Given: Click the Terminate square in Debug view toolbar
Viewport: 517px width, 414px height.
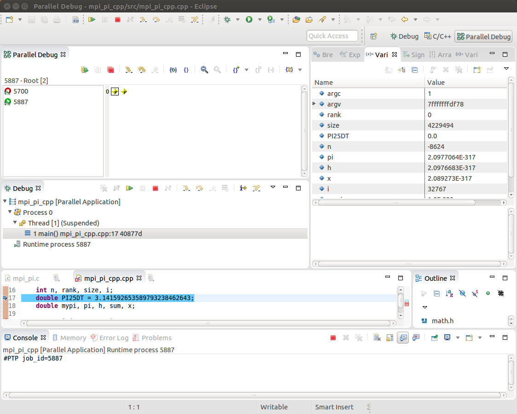Looking at the screenshot, I should [x=155, y=188].
